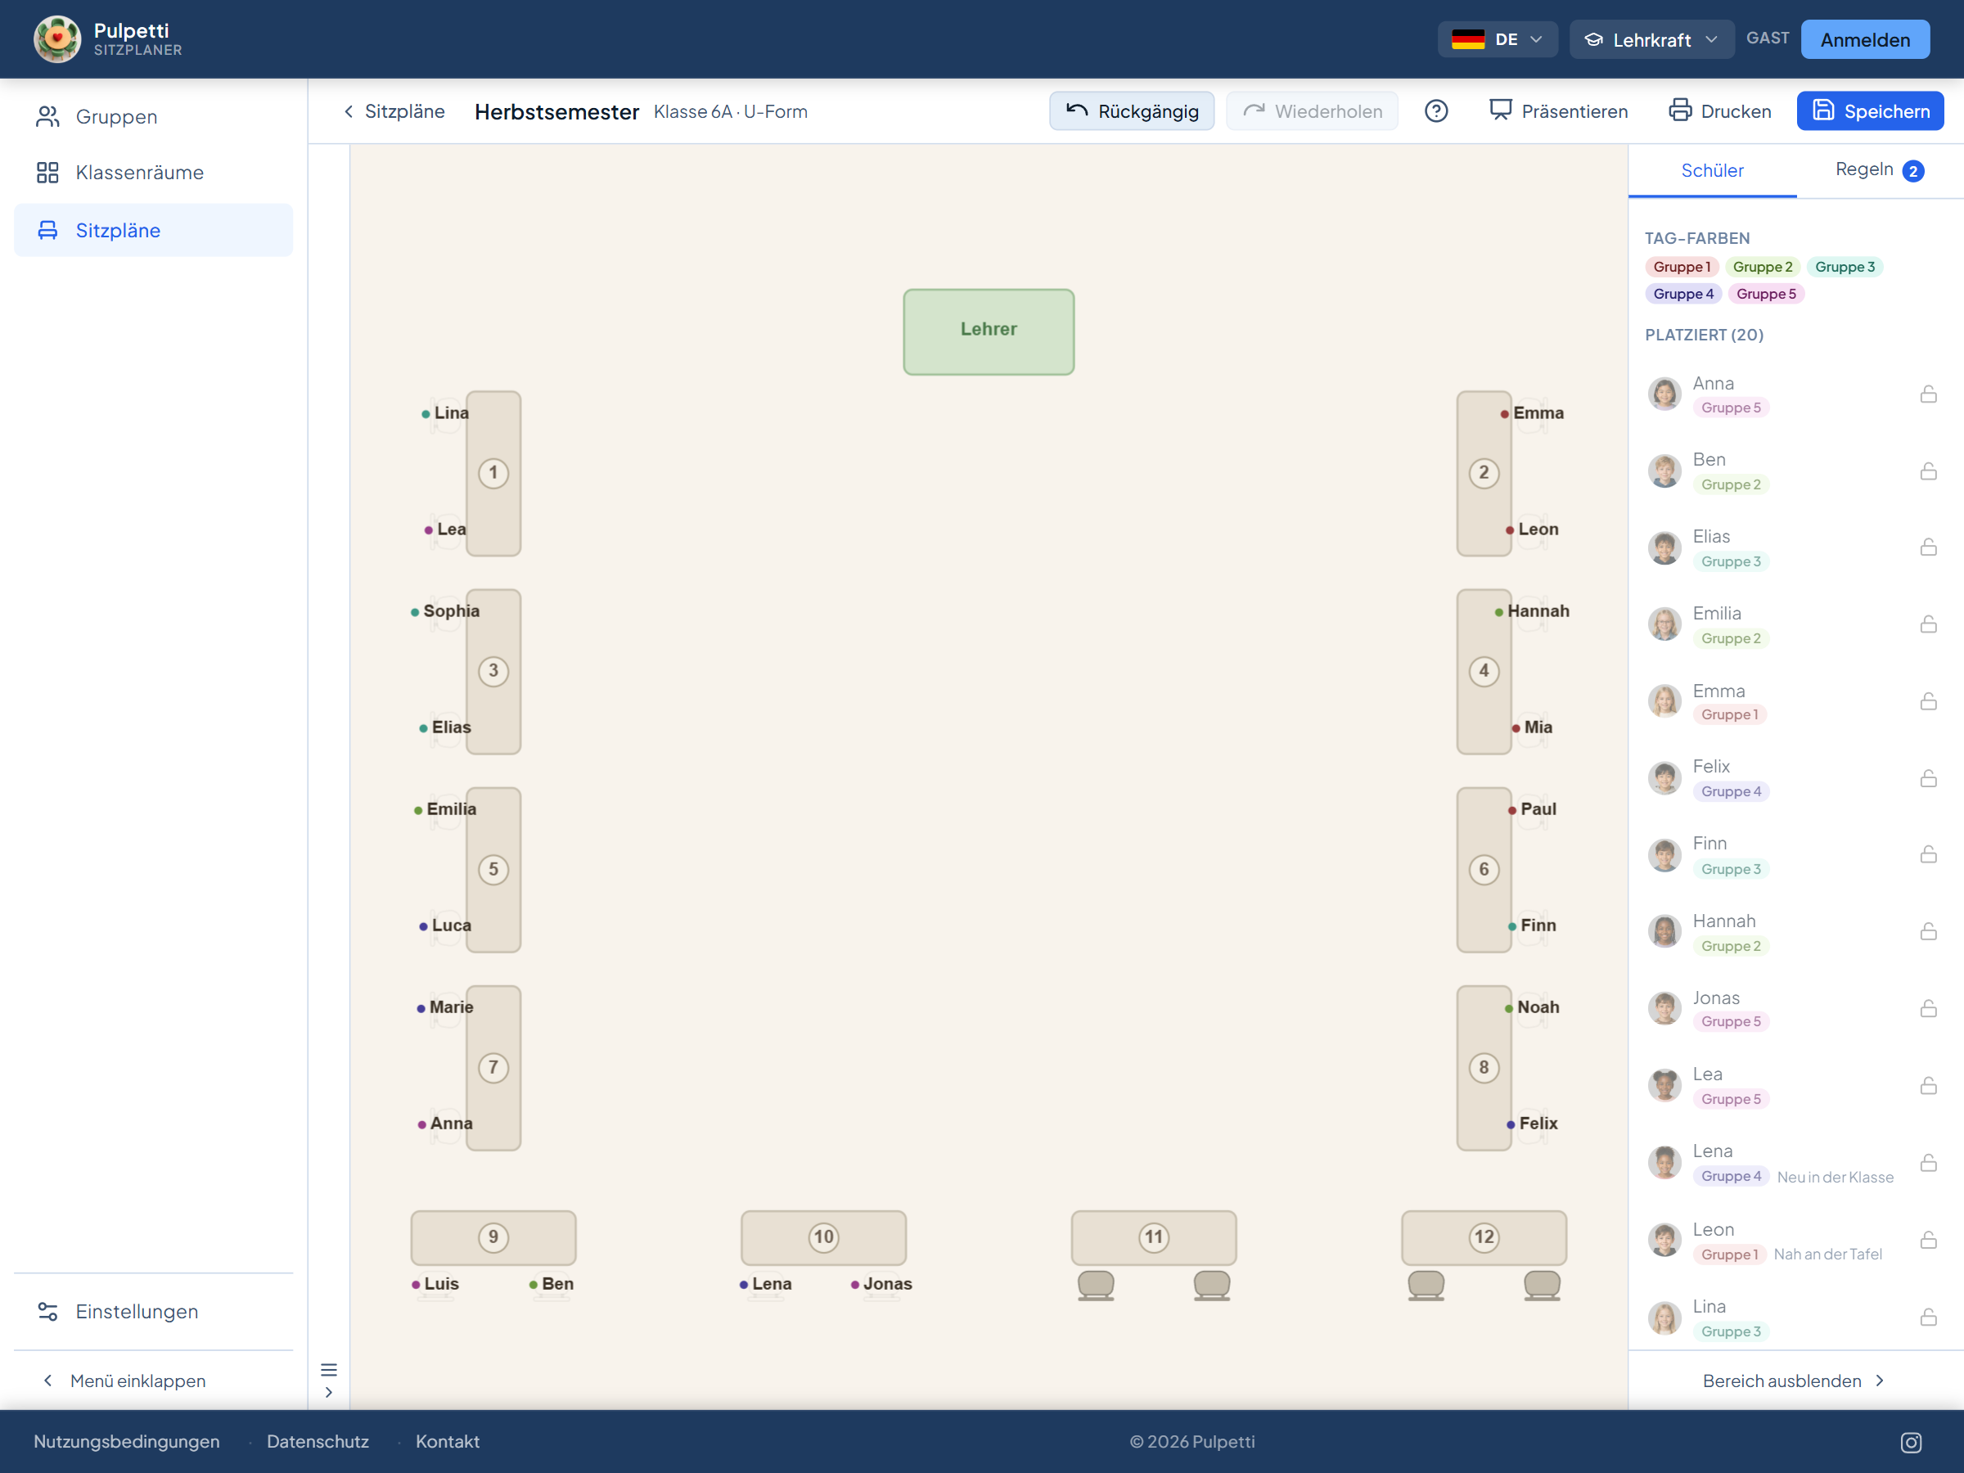
Task: Open the help question mark icon
Action: point(1435,111)
